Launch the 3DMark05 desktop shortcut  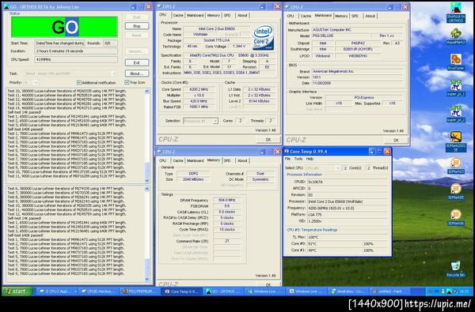[x=456, y=192]
